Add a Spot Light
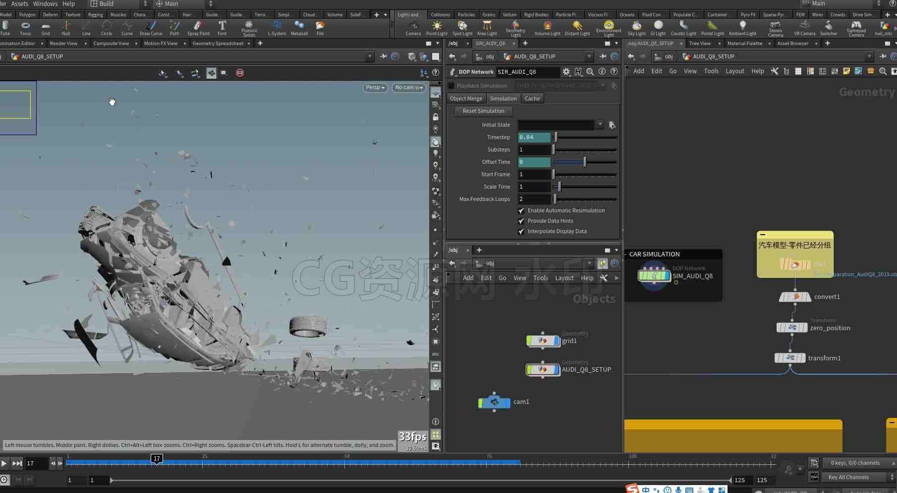The image size is (897, 493). 462,28
